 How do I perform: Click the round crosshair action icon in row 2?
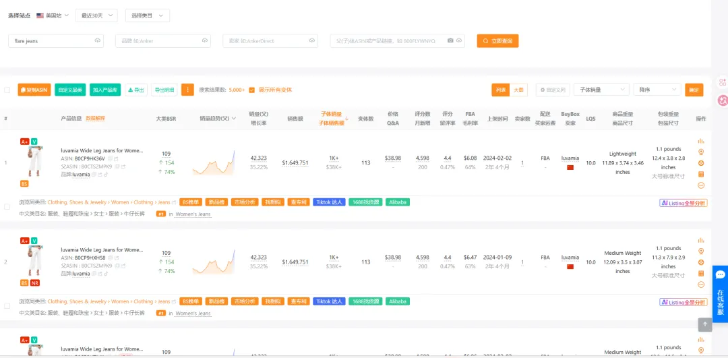click(x=701, y=262)
